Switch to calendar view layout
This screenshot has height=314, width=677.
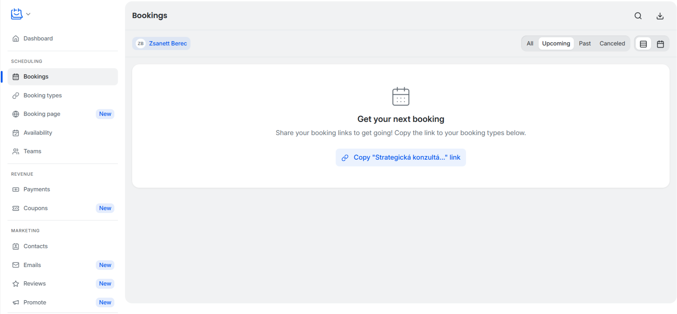point(660,44)
